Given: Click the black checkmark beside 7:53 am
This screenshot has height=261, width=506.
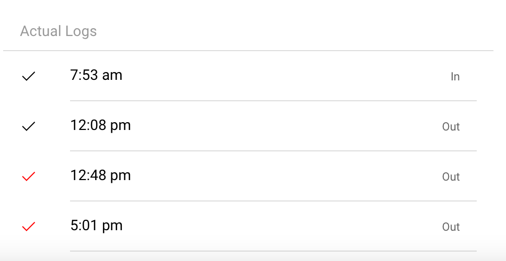Looking at the screenshot, I should pos(29,77).
